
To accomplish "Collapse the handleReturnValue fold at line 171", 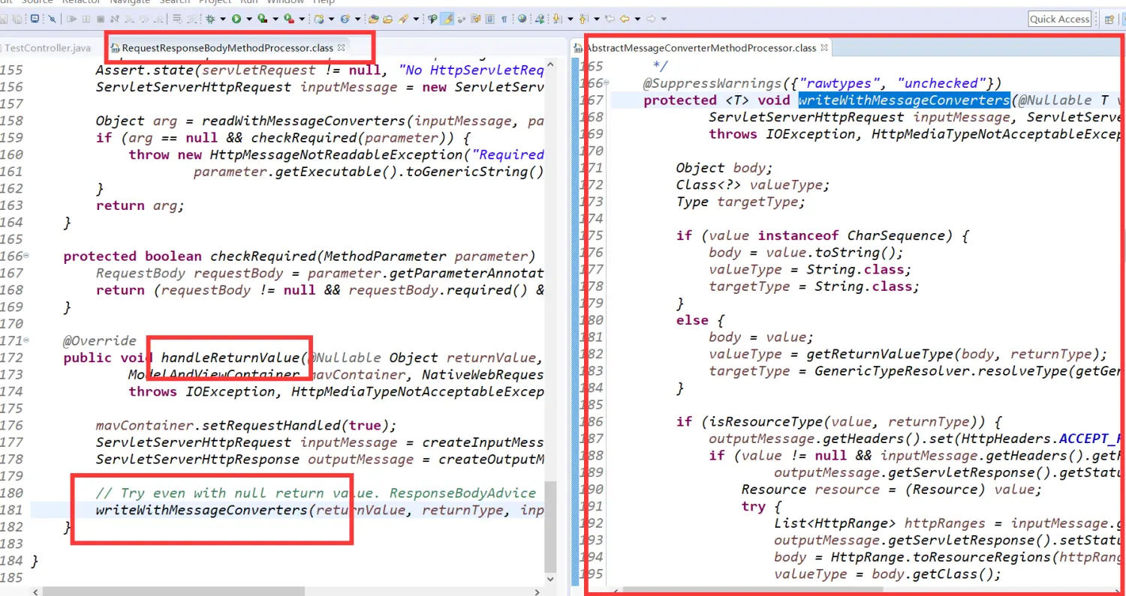I will click(x=27, y=340).
